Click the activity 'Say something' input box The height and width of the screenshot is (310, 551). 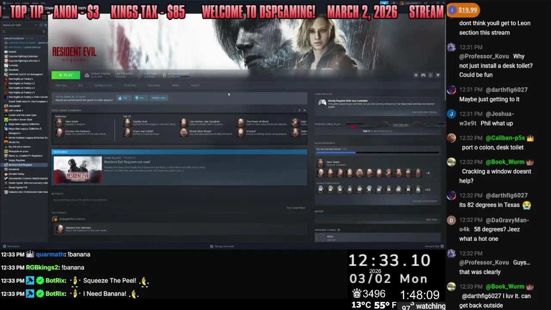pos(179,200)
